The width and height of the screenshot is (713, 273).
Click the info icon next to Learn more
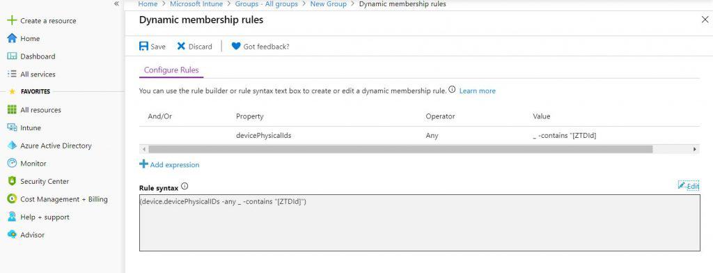tap(452, 90)
